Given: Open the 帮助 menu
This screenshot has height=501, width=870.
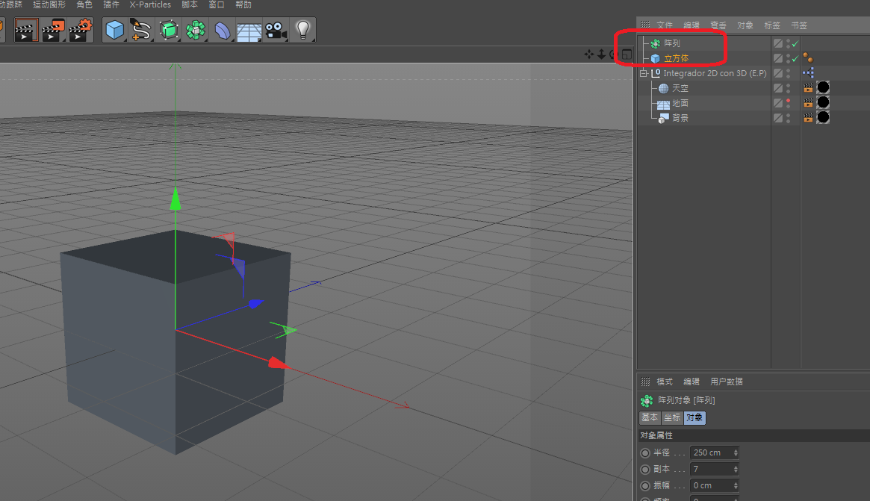Looking at the screenshot, I should 243,4.
